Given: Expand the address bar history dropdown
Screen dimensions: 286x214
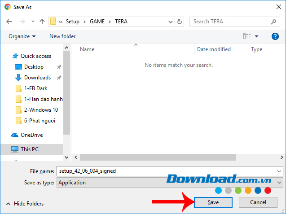Looking at the screenshot, I should coord(171,22).
